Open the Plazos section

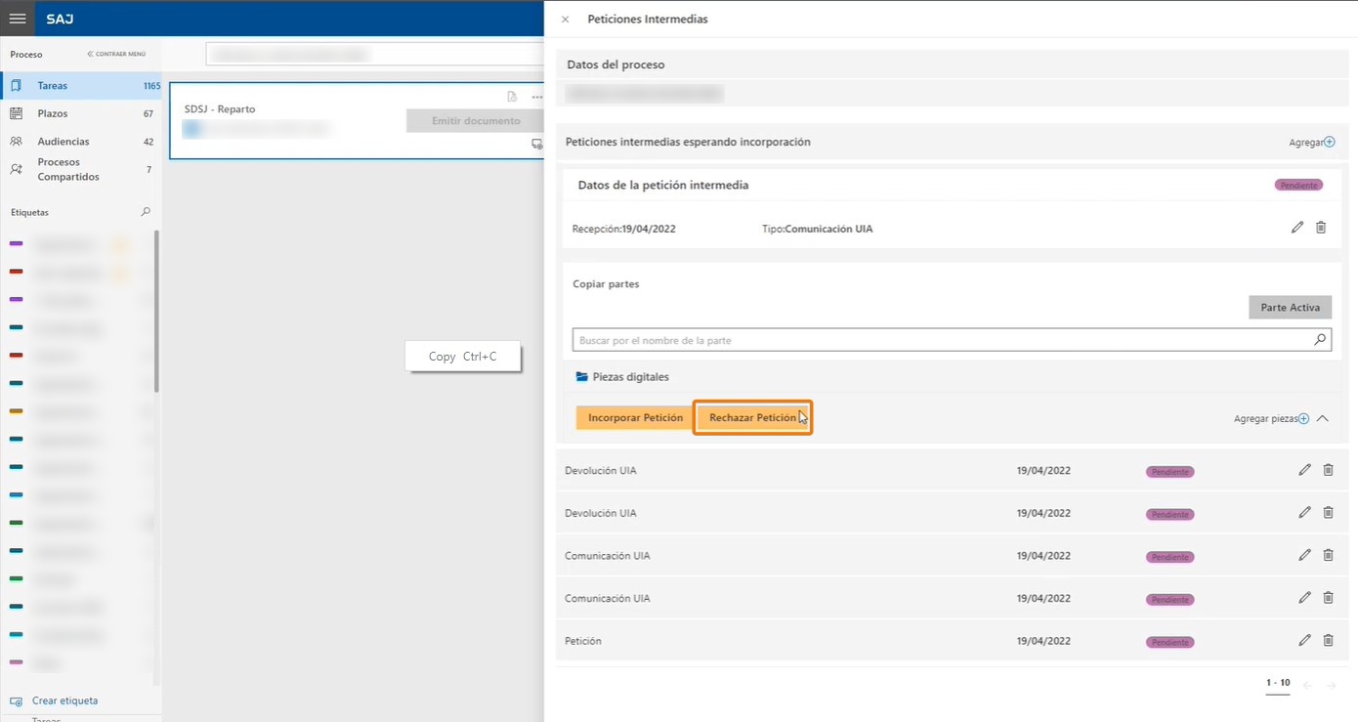click(x=80, y=113)
